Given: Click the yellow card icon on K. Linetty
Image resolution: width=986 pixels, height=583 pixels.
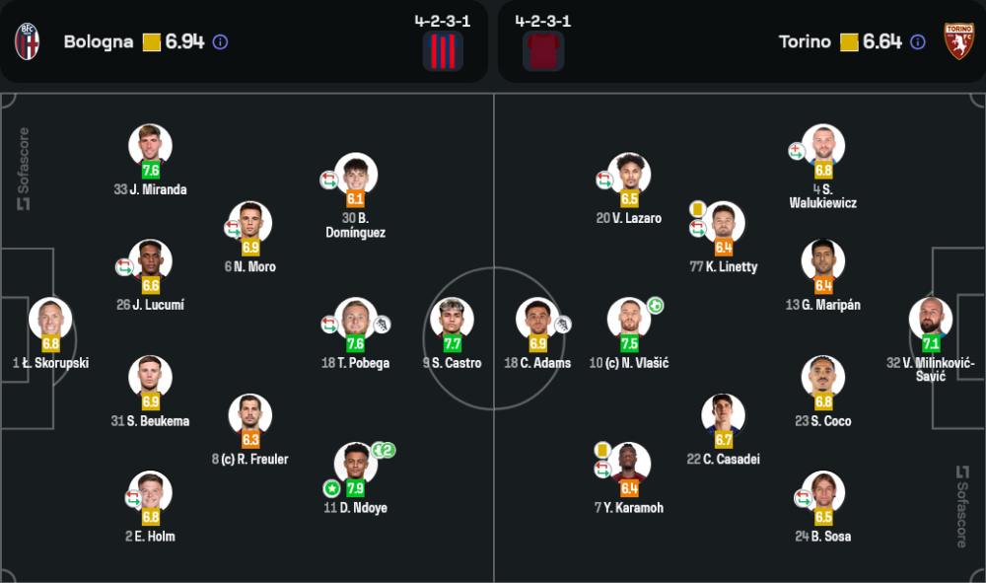Looking at the screenshot, I should pos(697,209).
